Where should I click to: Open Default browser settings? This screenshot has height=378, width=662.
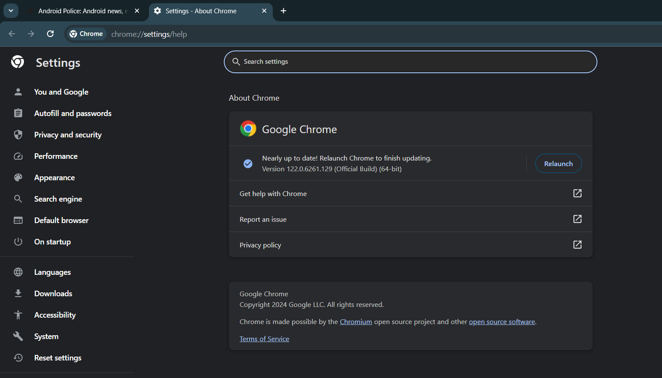pos(61,220)
